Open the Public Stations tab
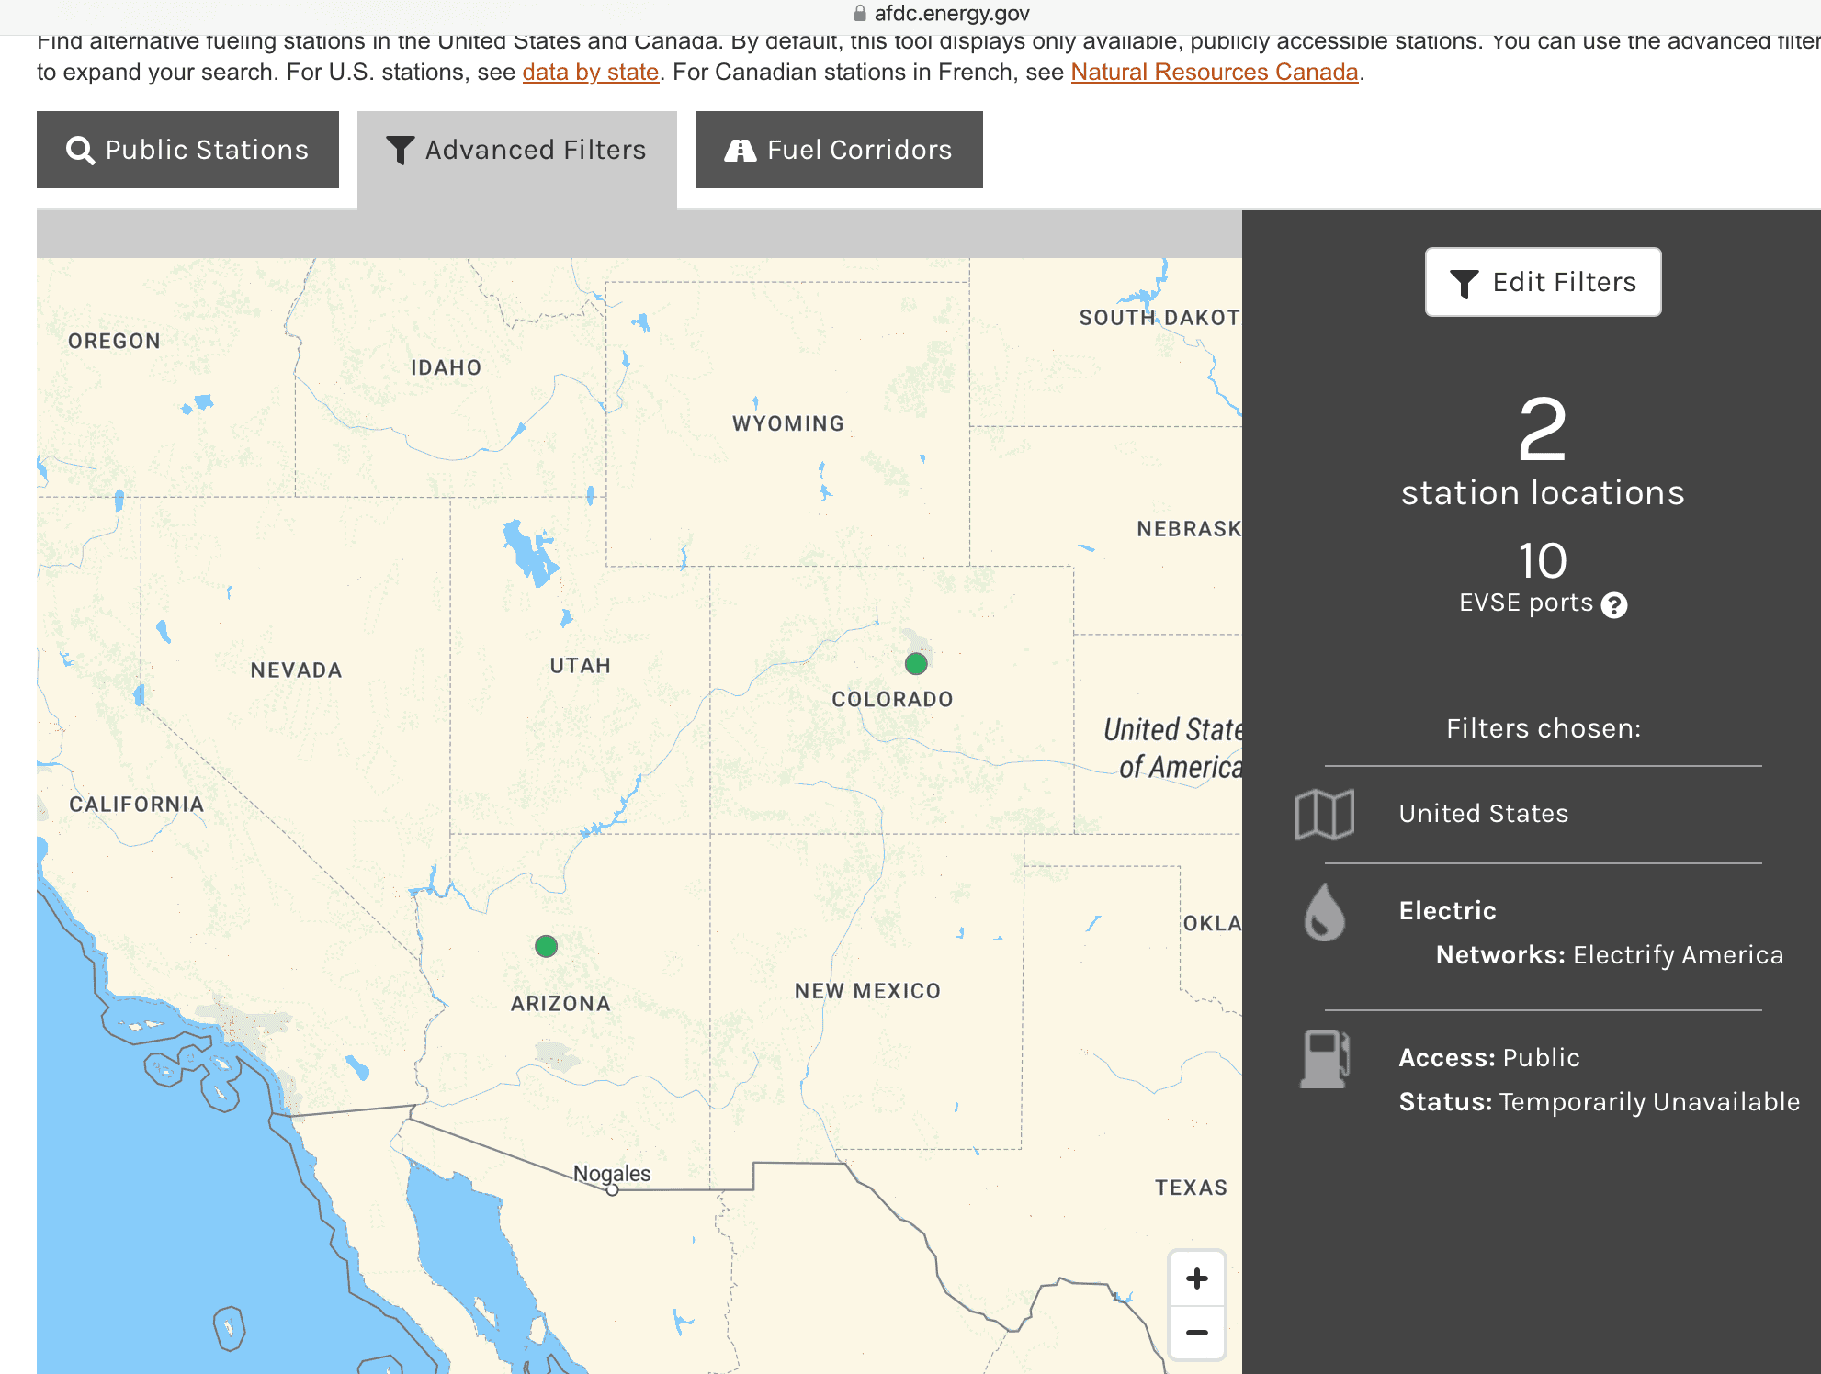 point(187,150)
